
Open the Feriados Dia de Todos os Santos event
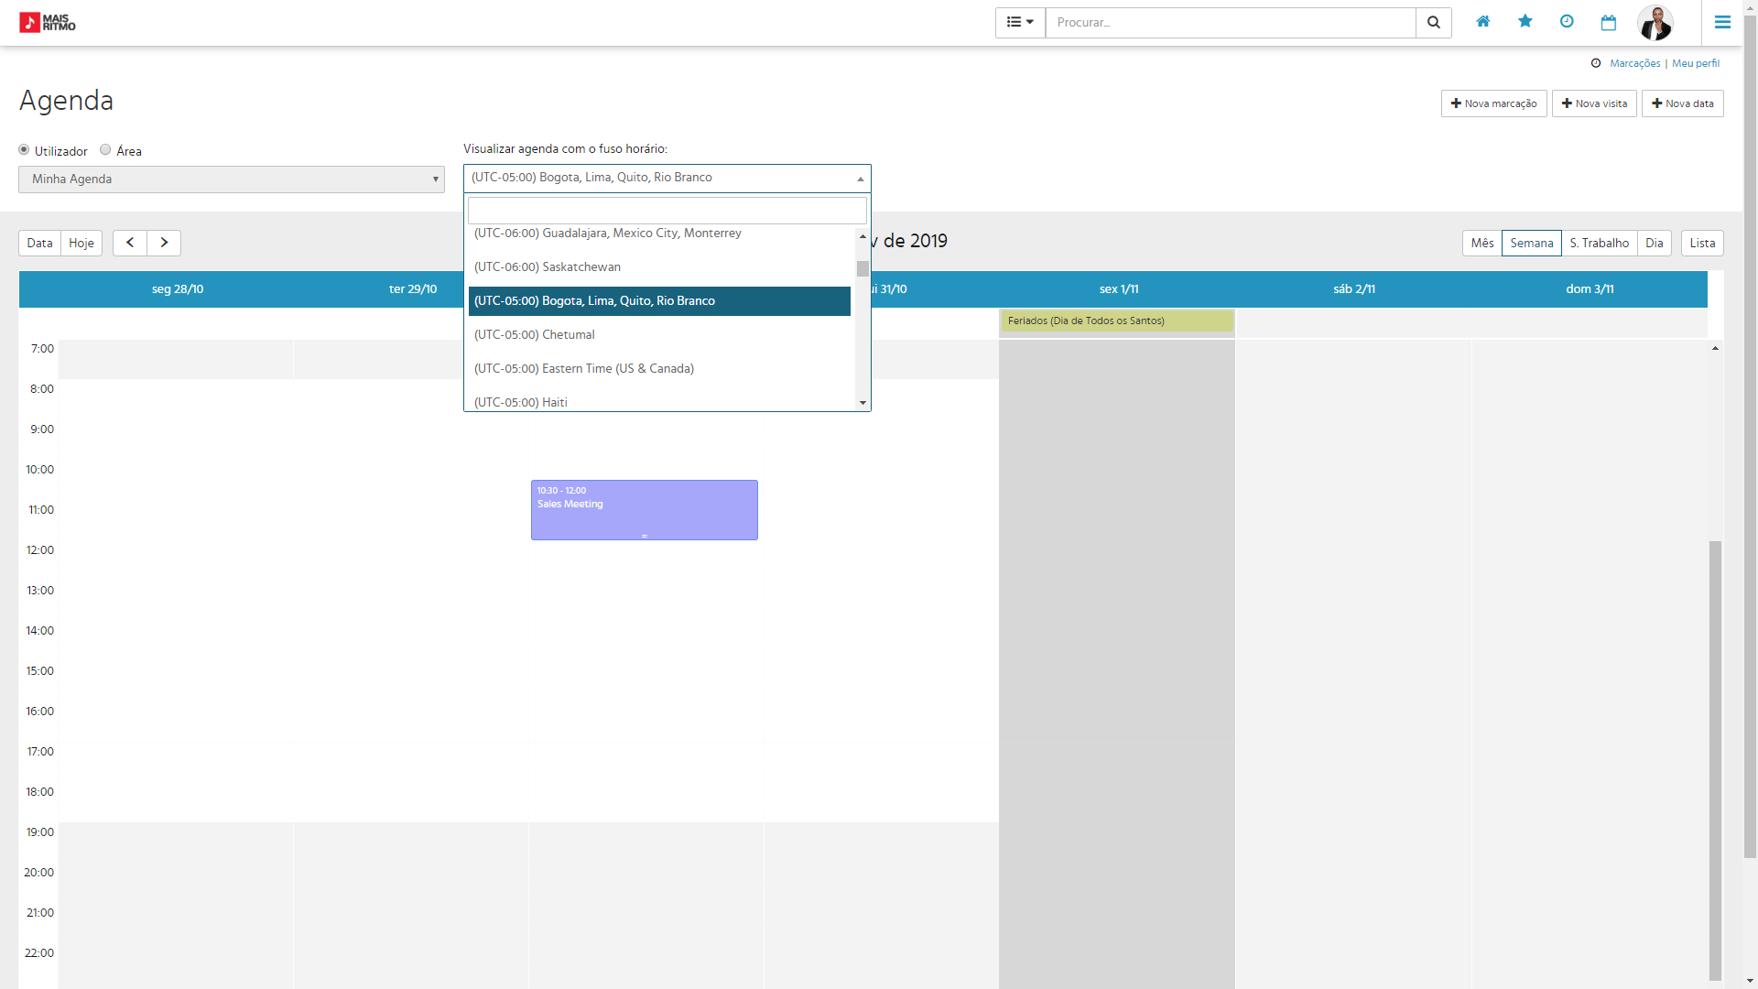coord(1117,321)
